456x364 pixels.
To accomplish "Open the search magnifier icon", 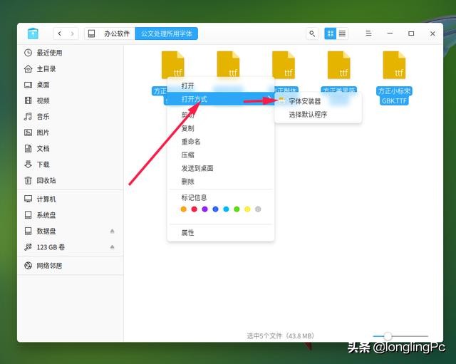I will point(312,33).
